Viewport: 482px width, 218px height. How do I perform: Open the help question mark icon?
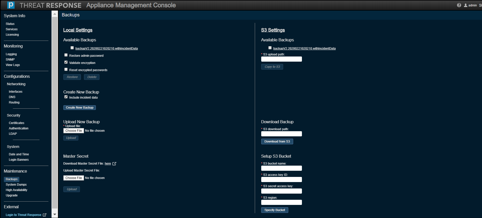459,5
